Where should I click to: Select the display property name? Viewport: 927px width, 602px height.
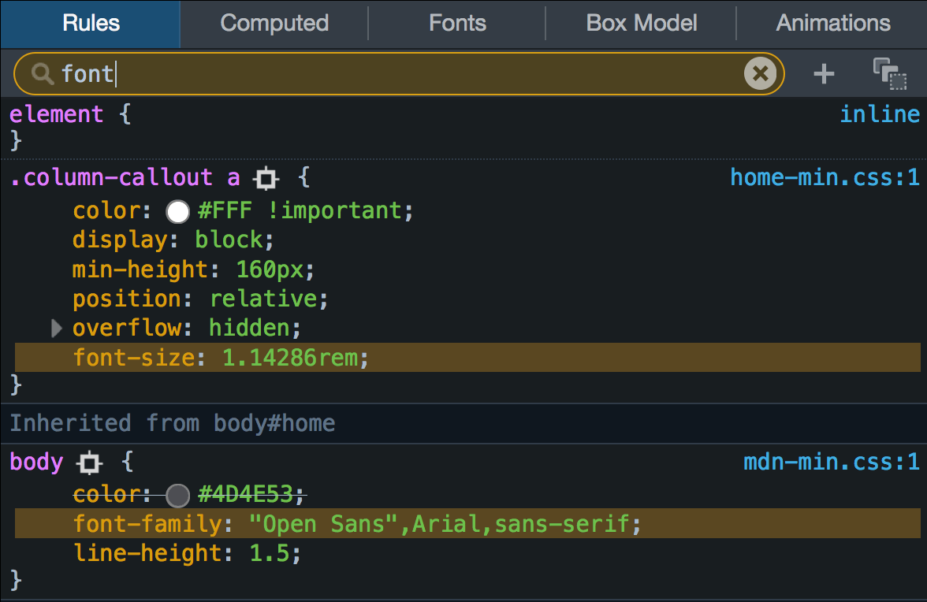121,240
